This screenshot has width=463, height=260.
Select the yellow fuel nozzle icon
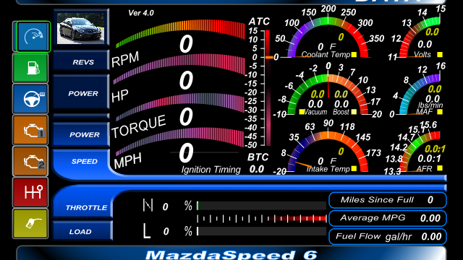coord(30,223)
